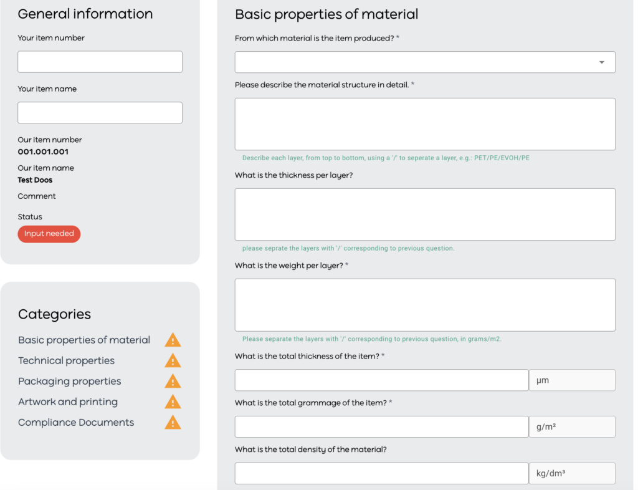
Task: Focus the total grammage input field
Action: [x=382, y=426]
